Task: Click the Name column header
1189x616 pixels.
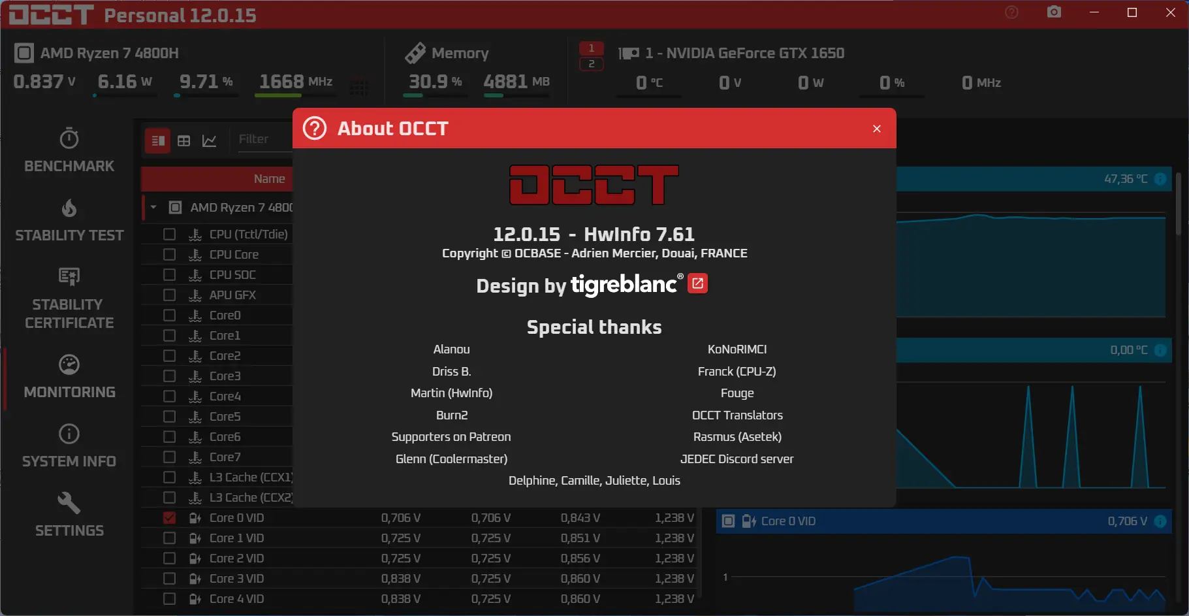Action: (269, 179)
